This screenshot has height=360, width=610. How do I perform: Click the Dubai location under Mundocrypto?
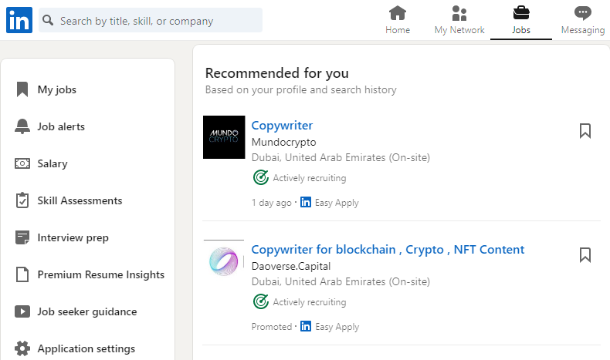tap(341, 158)
